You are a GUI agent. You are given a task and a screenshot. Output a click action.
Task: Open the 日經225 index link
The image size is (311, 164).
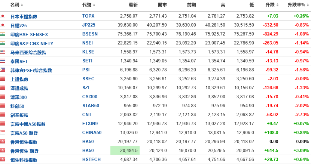19,25
